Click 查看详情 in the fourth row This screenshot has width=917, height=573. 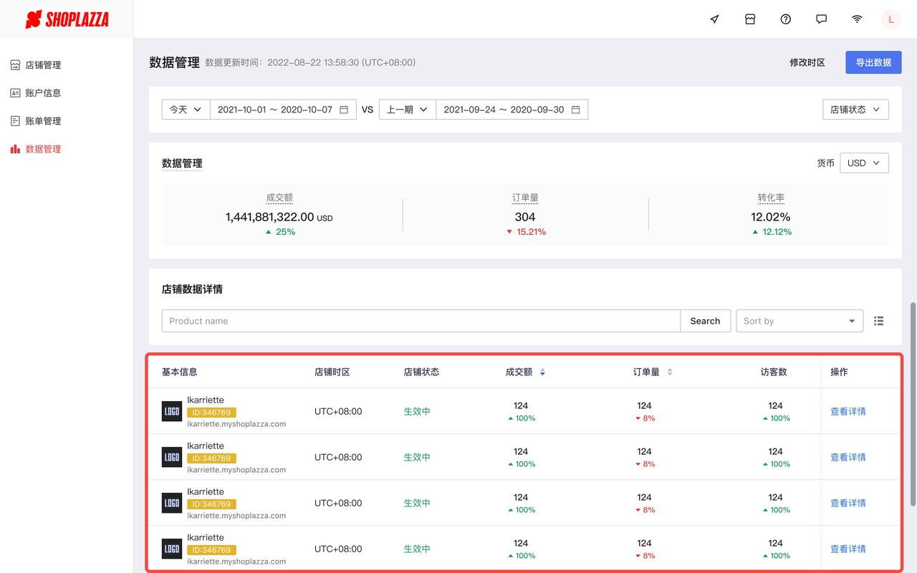tap(848, 549)
